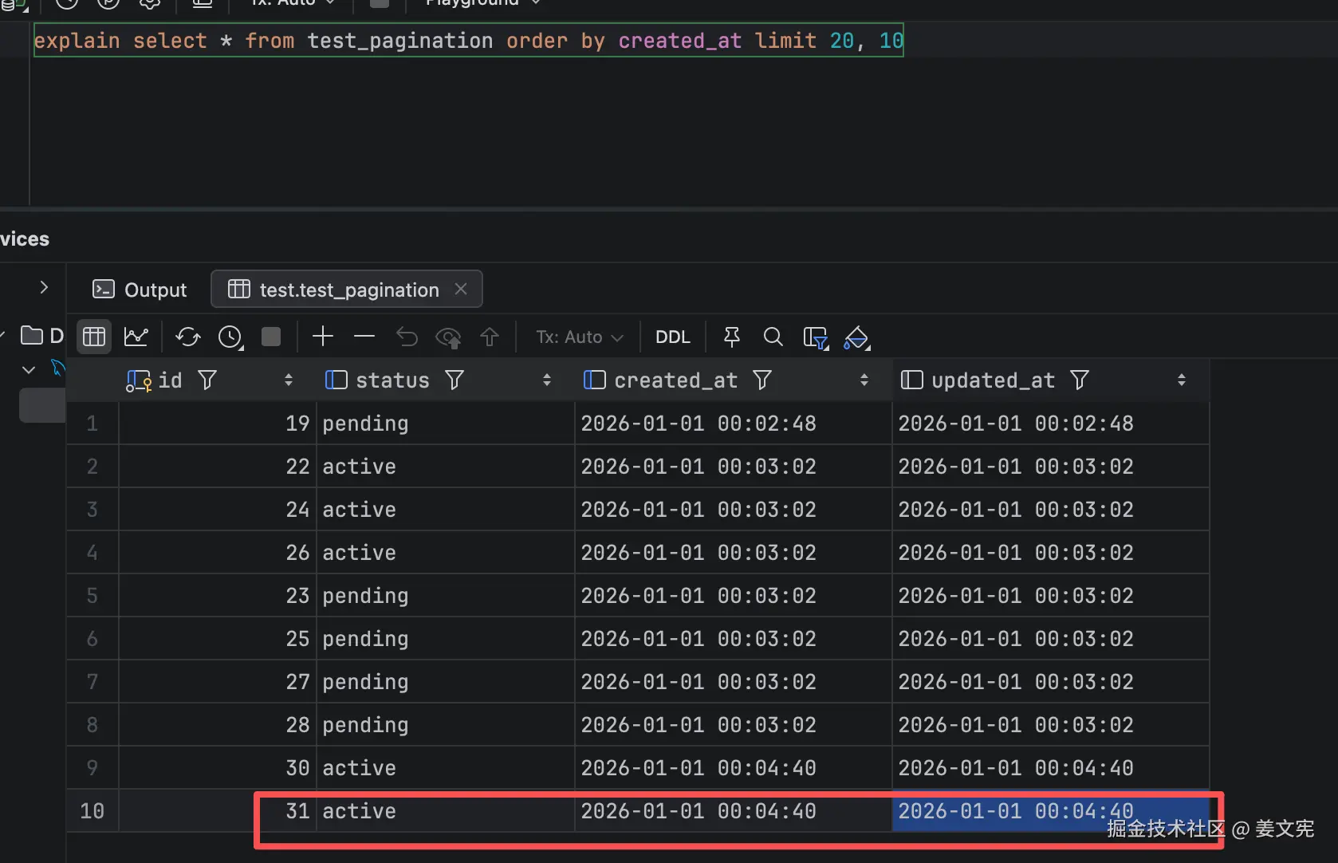Toggle the id column filter
The image size is (1338, 863).
click(x=207, y=380)
